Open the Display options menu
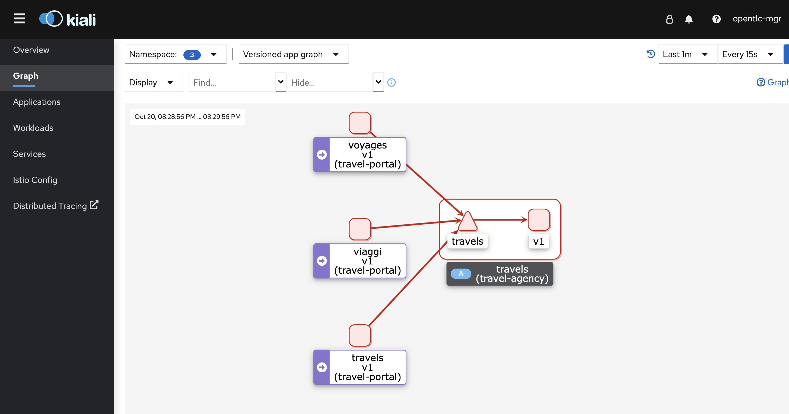789x414 pixels. click(x=150, y=82)
